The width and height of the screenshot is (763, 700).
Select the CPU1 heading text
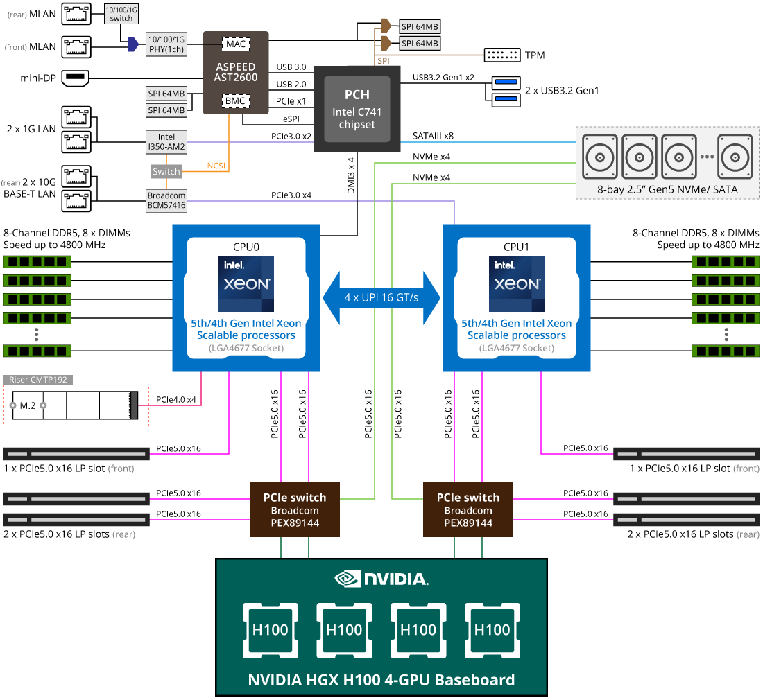click(x=516, y=247)
